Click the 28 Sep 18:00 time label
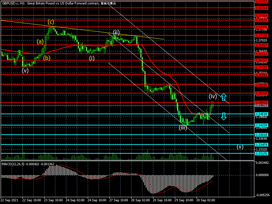 click(162, 200)
